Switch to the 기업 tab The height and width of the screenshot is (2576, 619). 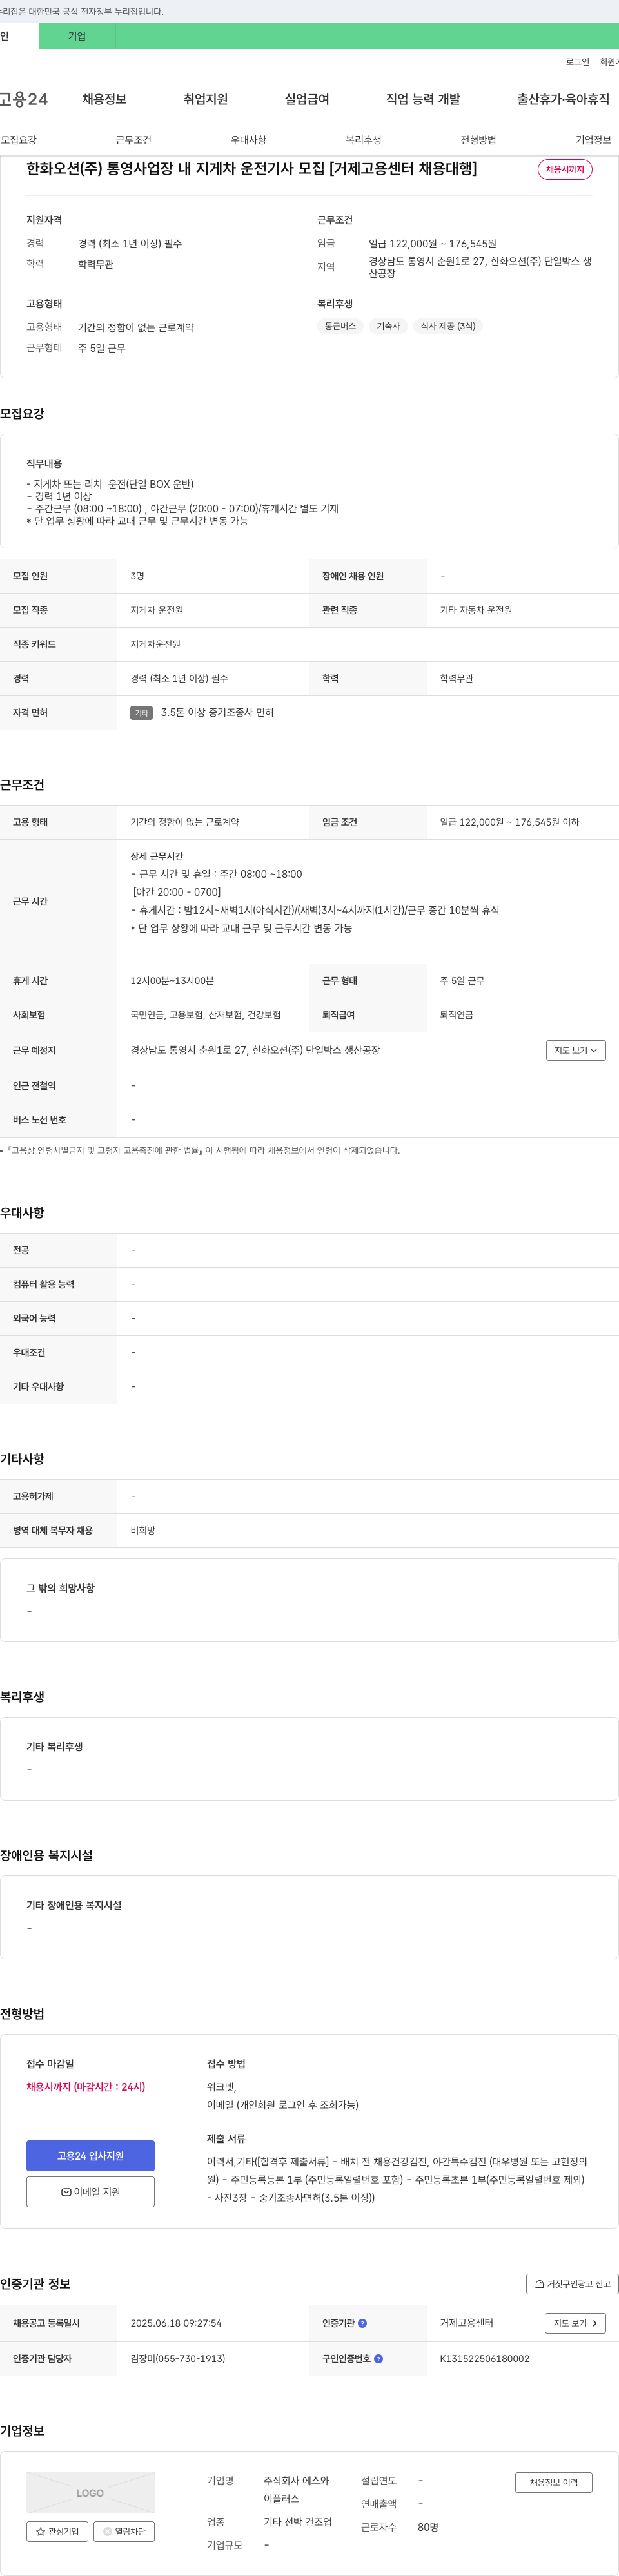click(x=77, y=36)
